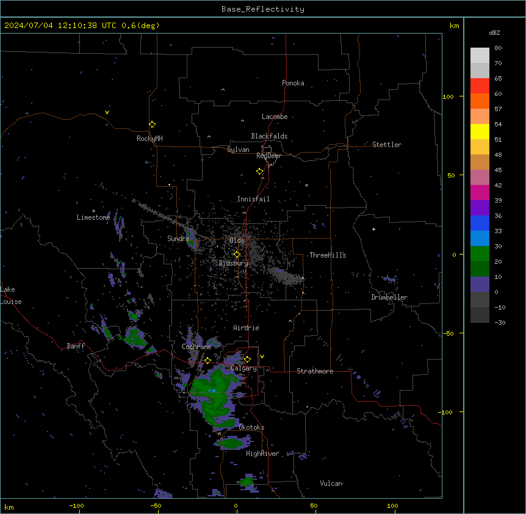Click the Limestone label

(93, 217)
